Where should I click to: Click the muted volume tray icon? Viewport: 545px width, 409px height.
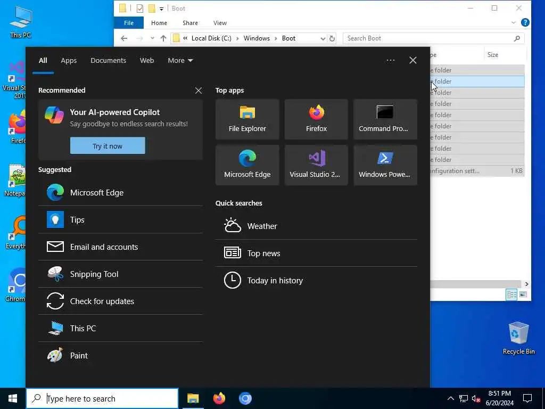tap(476, 398)
